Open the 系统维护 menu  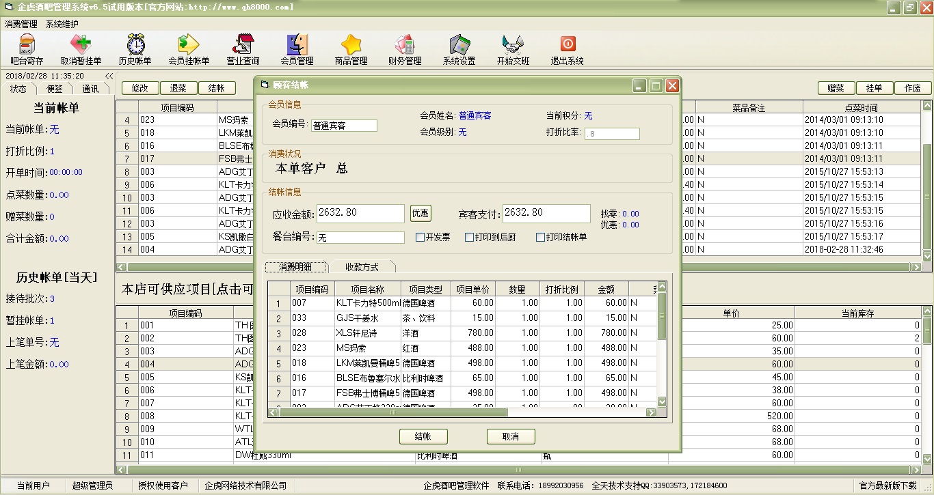tap(62, 24)
